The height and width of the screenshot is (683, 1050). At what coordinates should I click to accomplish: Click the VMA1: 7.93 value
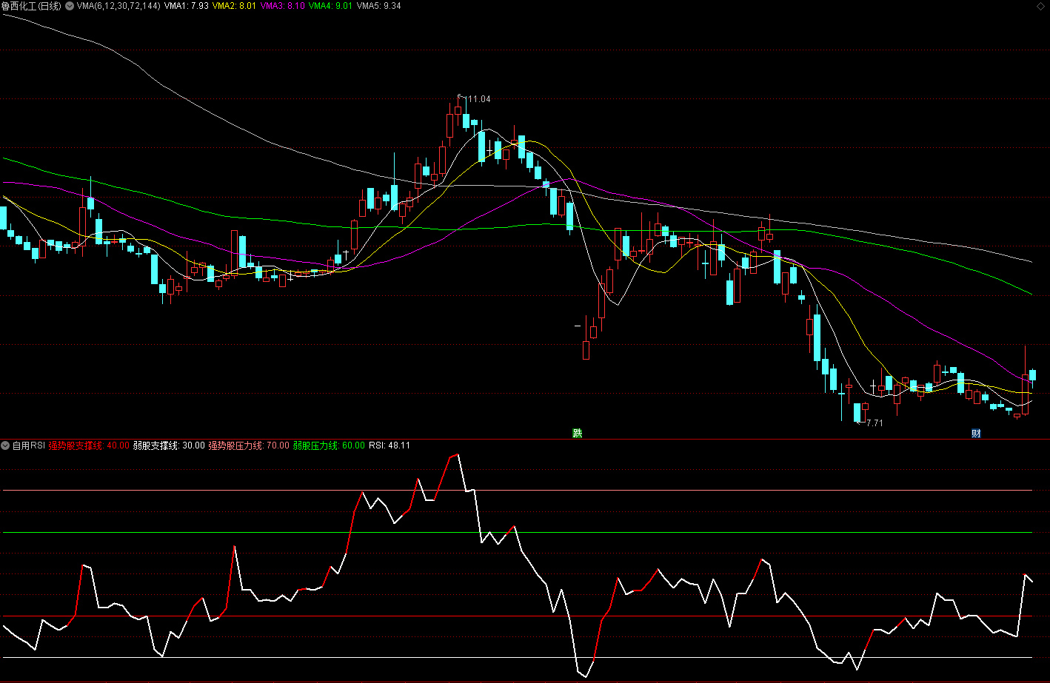(x=187, y=6)
